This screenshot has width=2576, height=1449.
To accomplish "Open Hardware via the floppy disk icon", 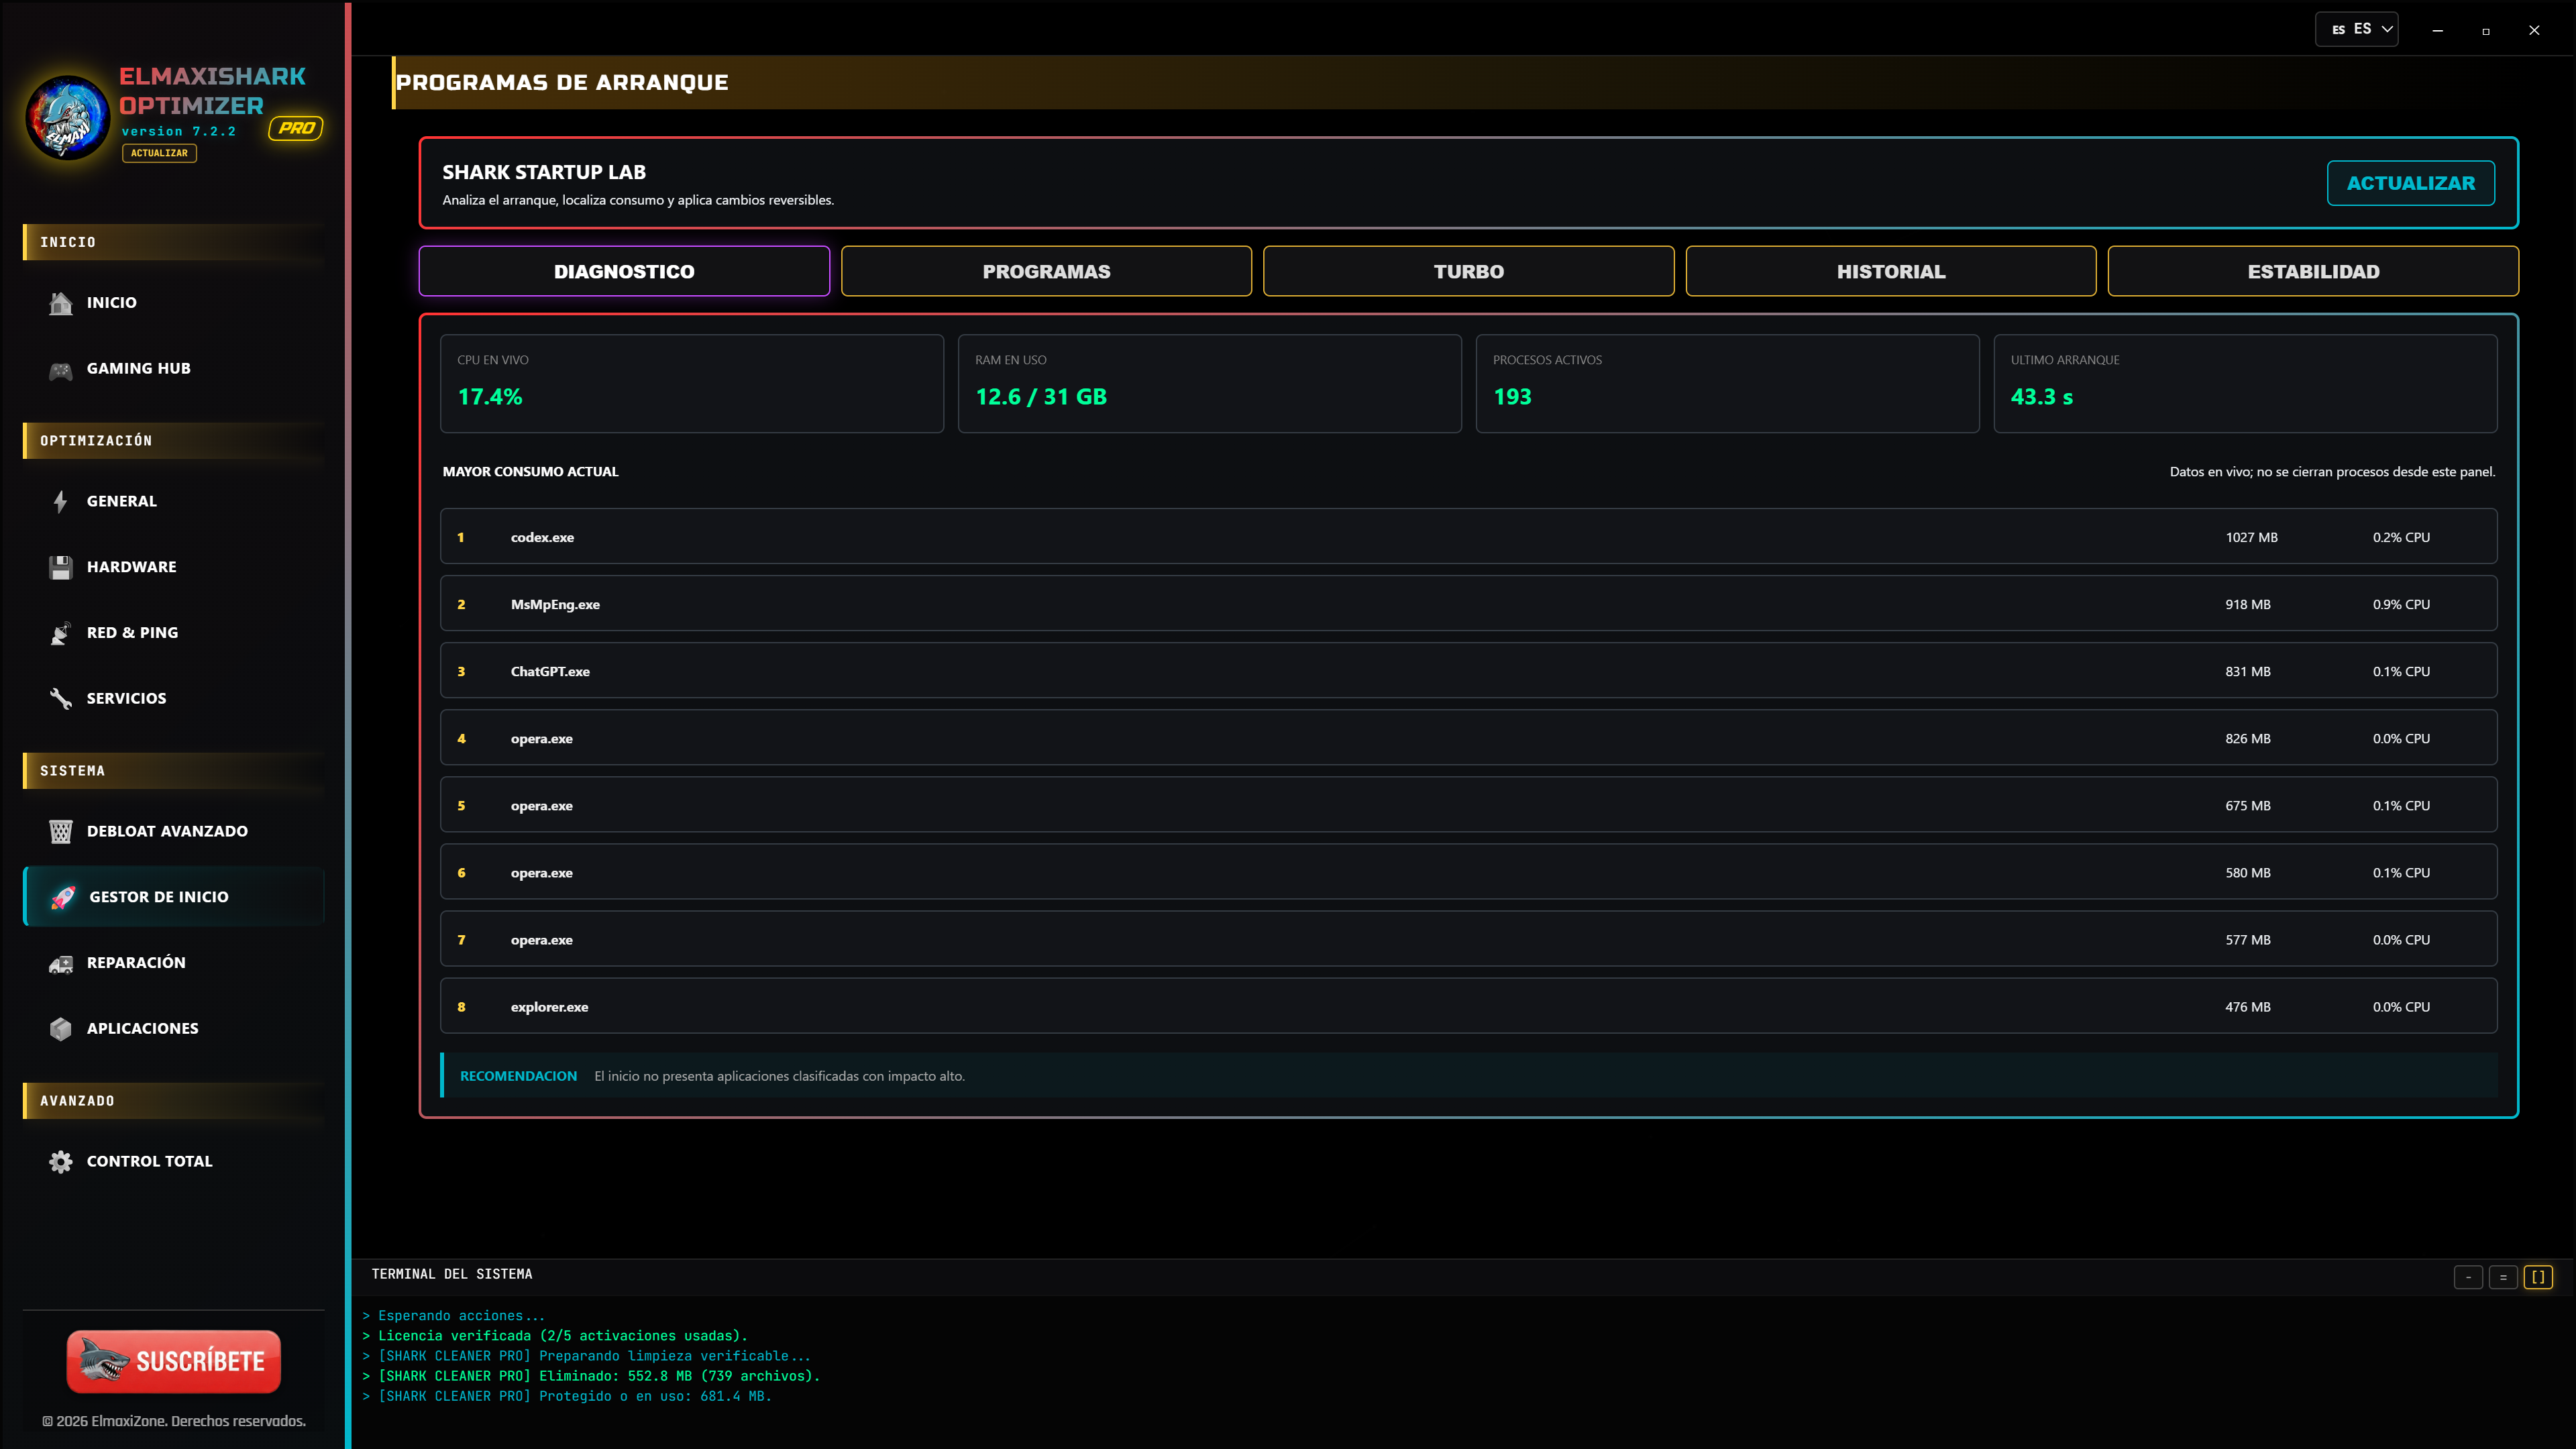I will click(x=61, y=567).
